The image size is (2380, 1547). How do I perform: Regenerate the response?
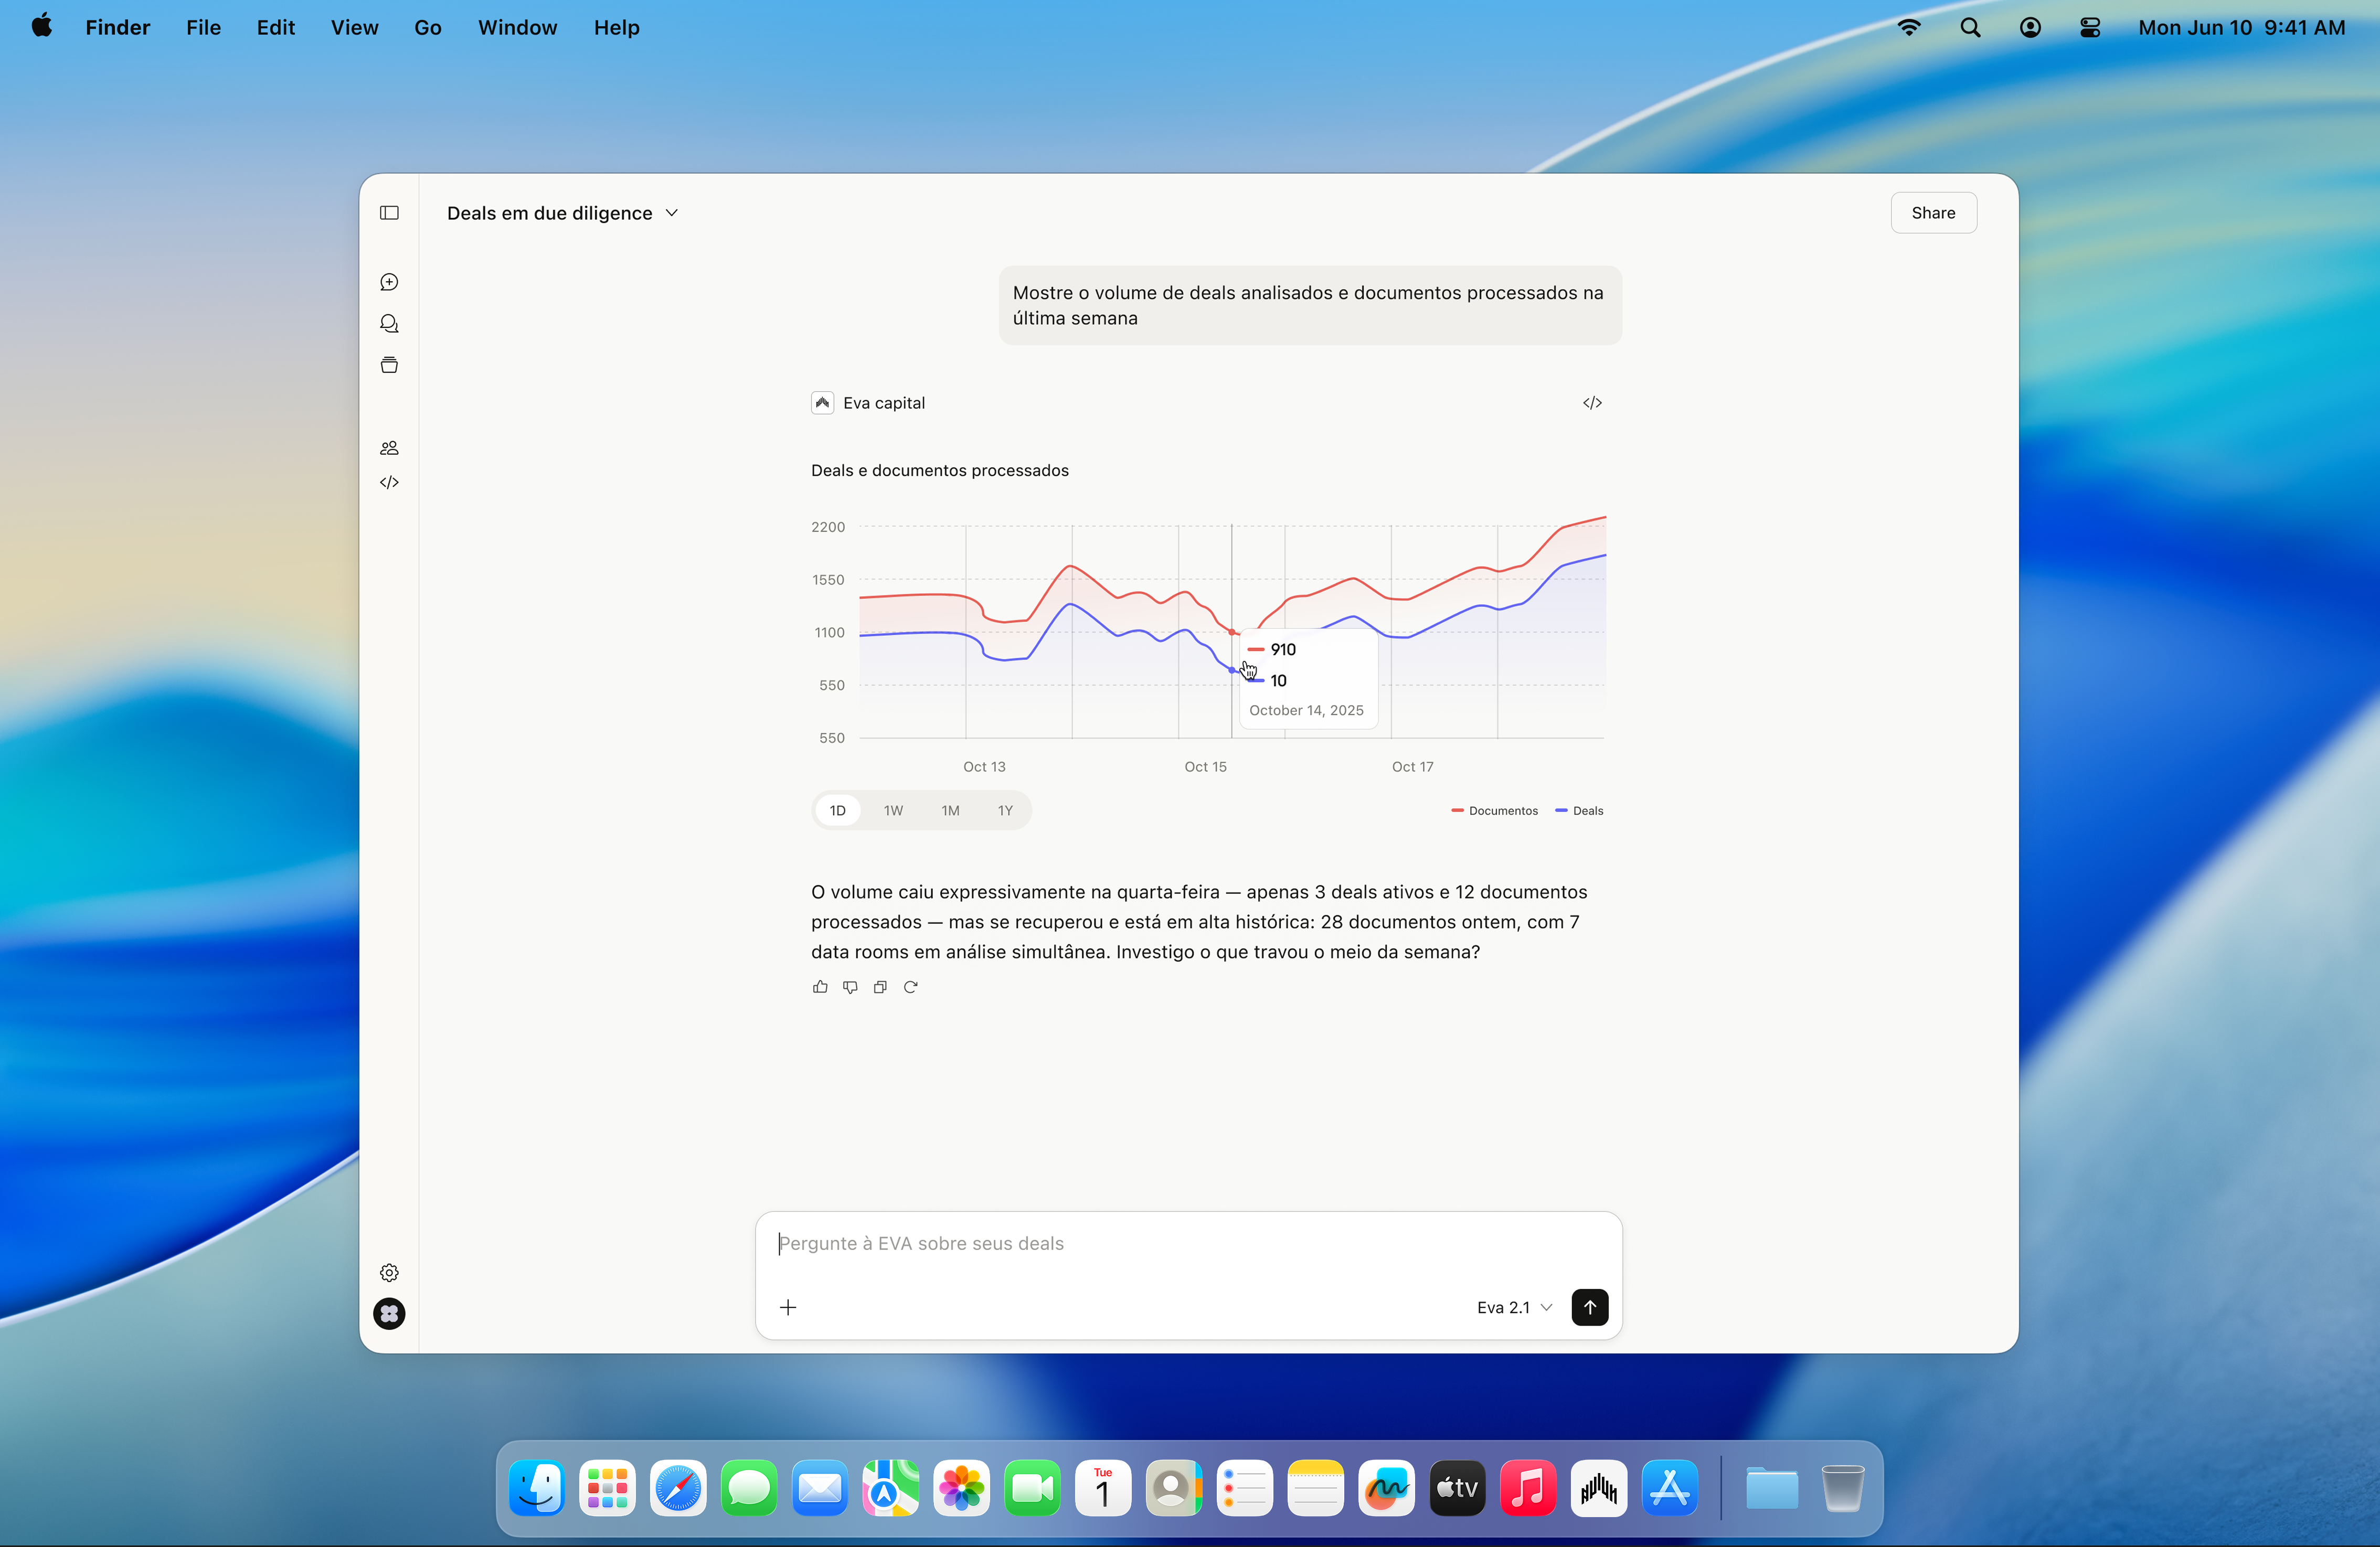(x=910, y=987)
